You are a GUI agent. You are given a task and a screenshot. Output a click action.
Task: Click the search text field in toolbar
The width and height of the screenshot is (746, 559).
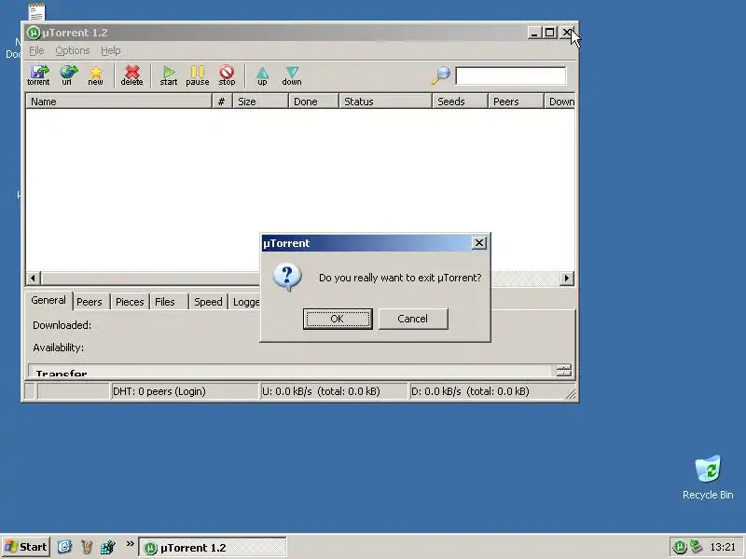[x=510, y=76]
